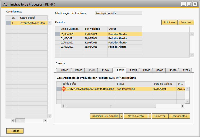
Task: Click the Períodos table scroll-down arrow
Action: (x=192, y=55)
